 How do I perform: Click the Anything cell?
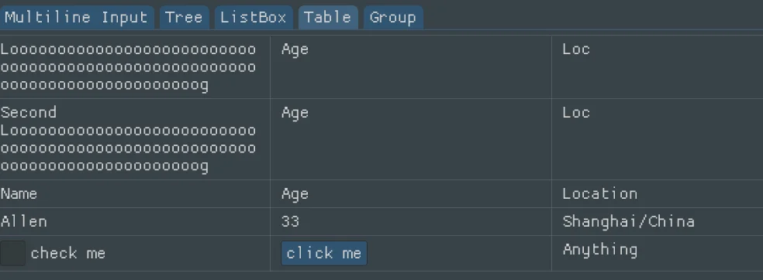click(x=658, y=253)
